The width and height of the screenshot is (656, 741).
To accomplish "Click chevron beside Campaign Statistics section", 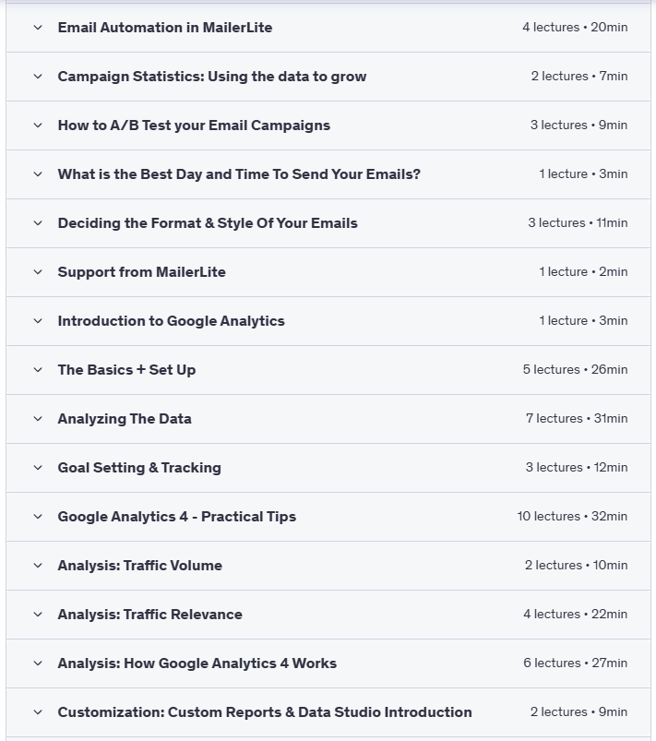I will [x=38, y=77].
